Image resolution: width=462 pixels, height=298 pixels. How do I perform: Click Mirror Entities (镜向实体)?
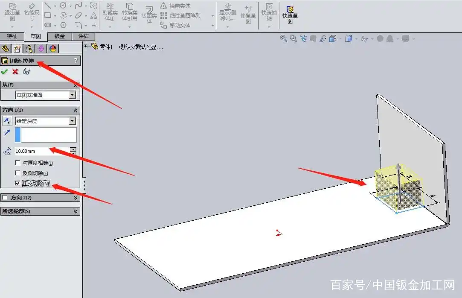coord(175,6)
